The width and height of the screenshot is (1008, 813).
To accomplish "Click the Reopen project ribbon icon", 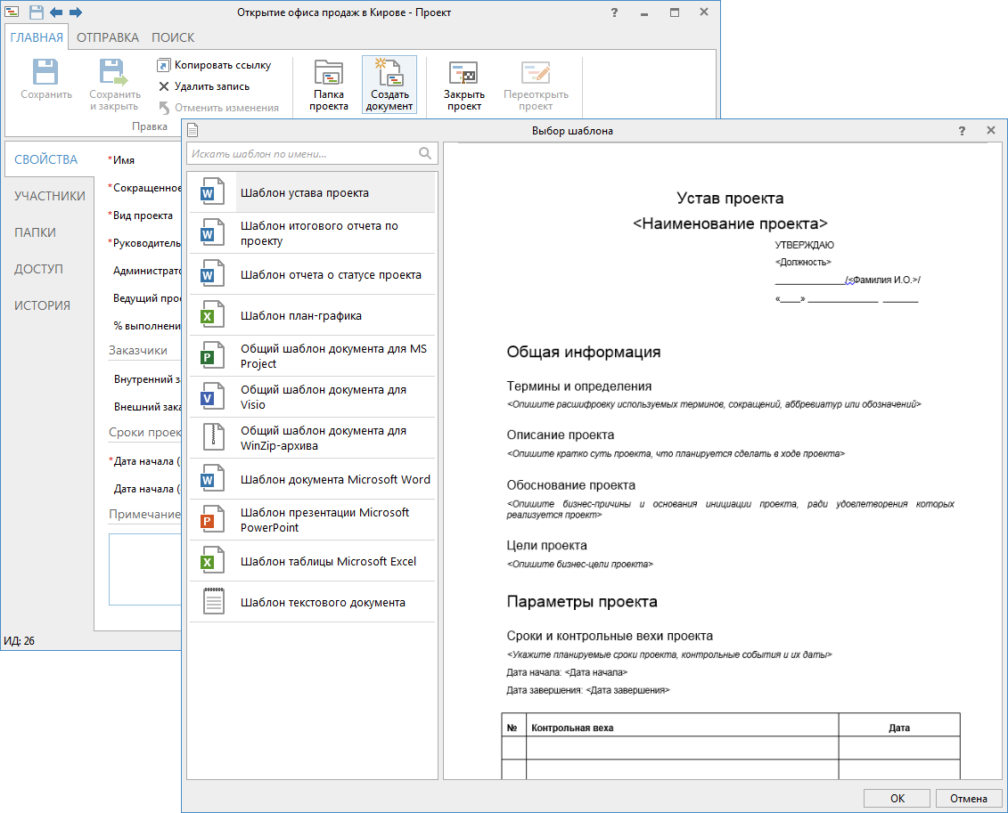I will tap(536, 72).
